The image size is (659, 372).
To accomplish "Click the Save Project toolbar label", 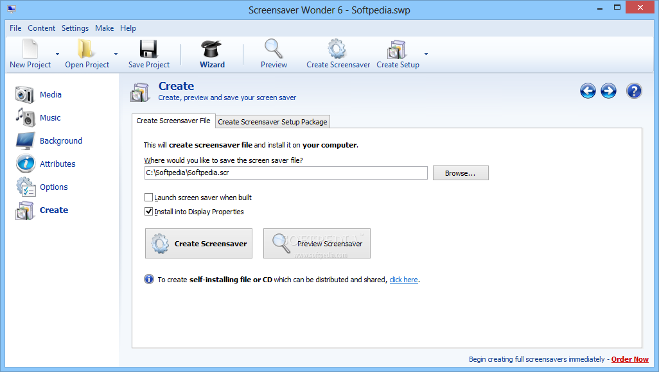I will 149,65.
